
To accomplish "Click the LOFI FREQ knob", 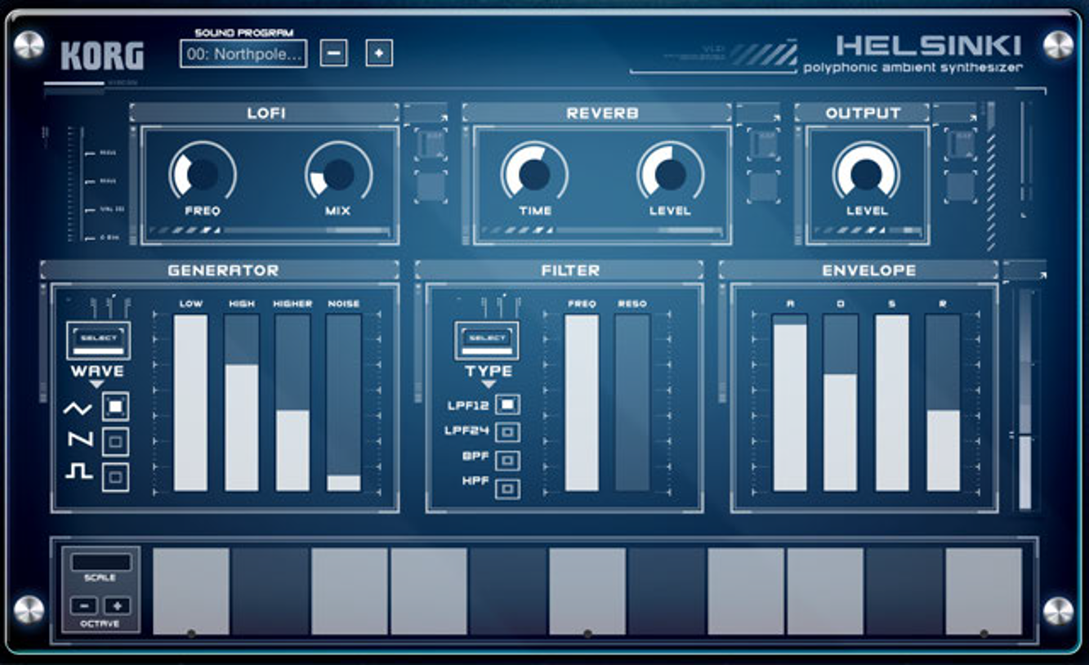I will (x=203, y=174).
